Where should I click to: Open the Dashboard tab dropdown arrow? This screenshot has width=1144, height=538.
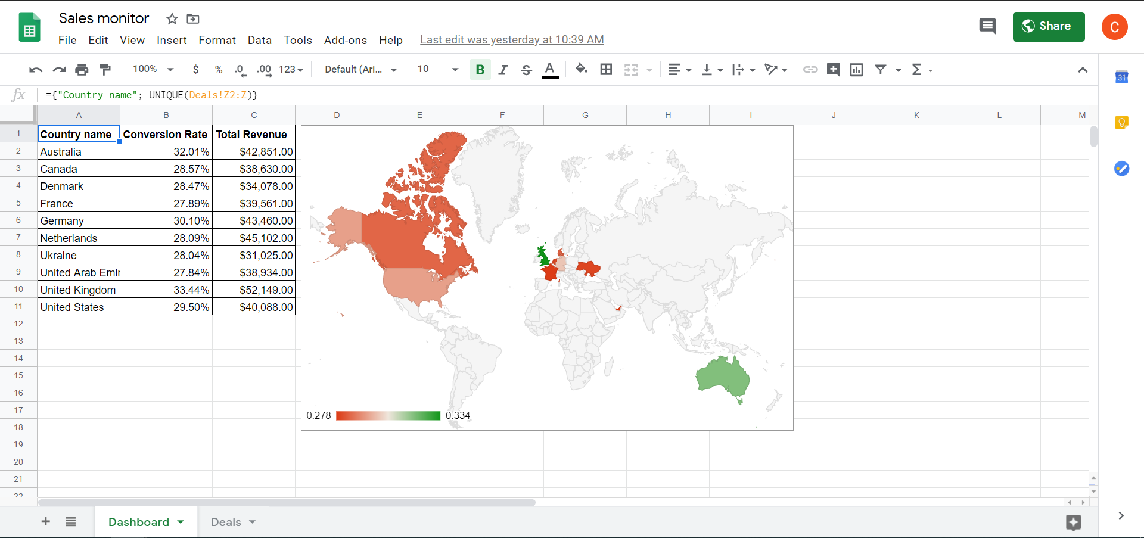(x=181, y=522)
